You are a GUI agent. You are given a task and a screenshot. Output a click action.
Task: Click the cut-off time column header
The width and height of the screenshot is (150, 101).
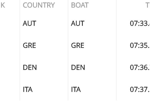(148, 5)
